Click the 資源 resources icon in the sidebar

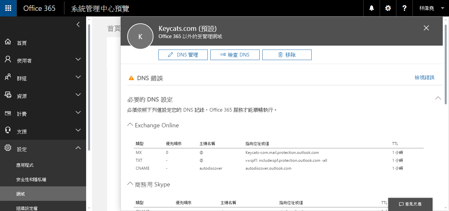pyautogui.click(x=8, y=95)
